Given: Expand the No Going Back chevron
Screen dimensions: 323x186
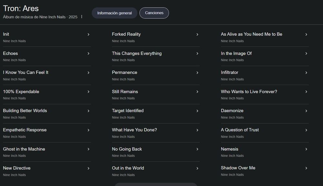Looking at the screenshot, I should 197,149.
